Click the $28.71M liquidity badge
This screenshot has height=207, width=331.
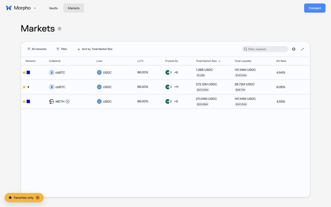pyautogui.click(x=240, y=90)
